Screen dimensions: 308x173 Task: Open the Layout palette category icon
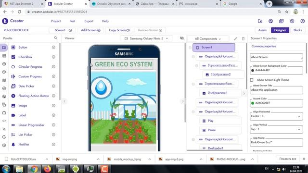point(4,56)
